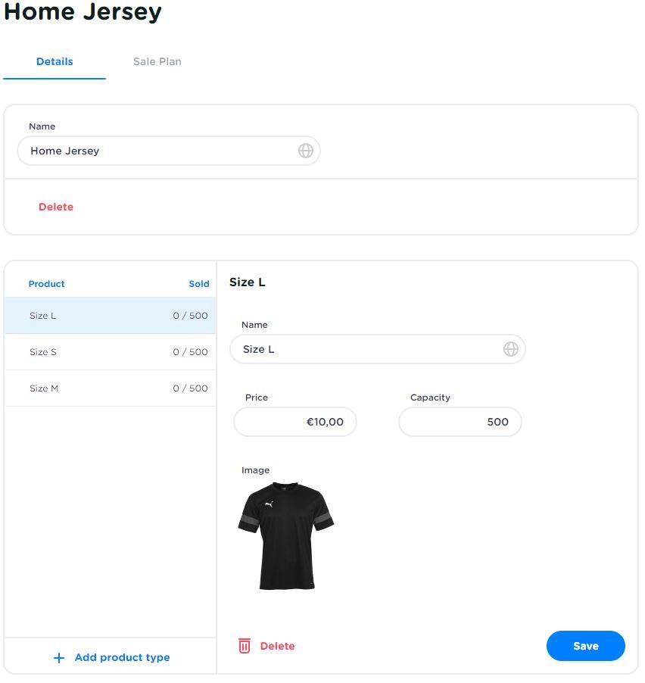
Task: Click the Capacity field showing 500
Action: pyautogui.click(x=460, y=422)
